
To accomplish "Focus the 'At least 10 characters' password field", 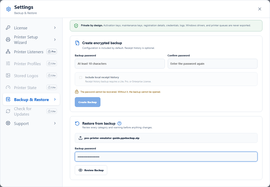I will (120, 64).
